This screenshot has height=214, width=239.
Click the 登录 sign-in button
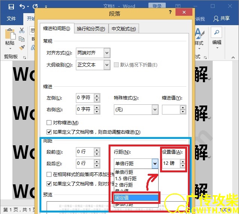coord(157,6)
